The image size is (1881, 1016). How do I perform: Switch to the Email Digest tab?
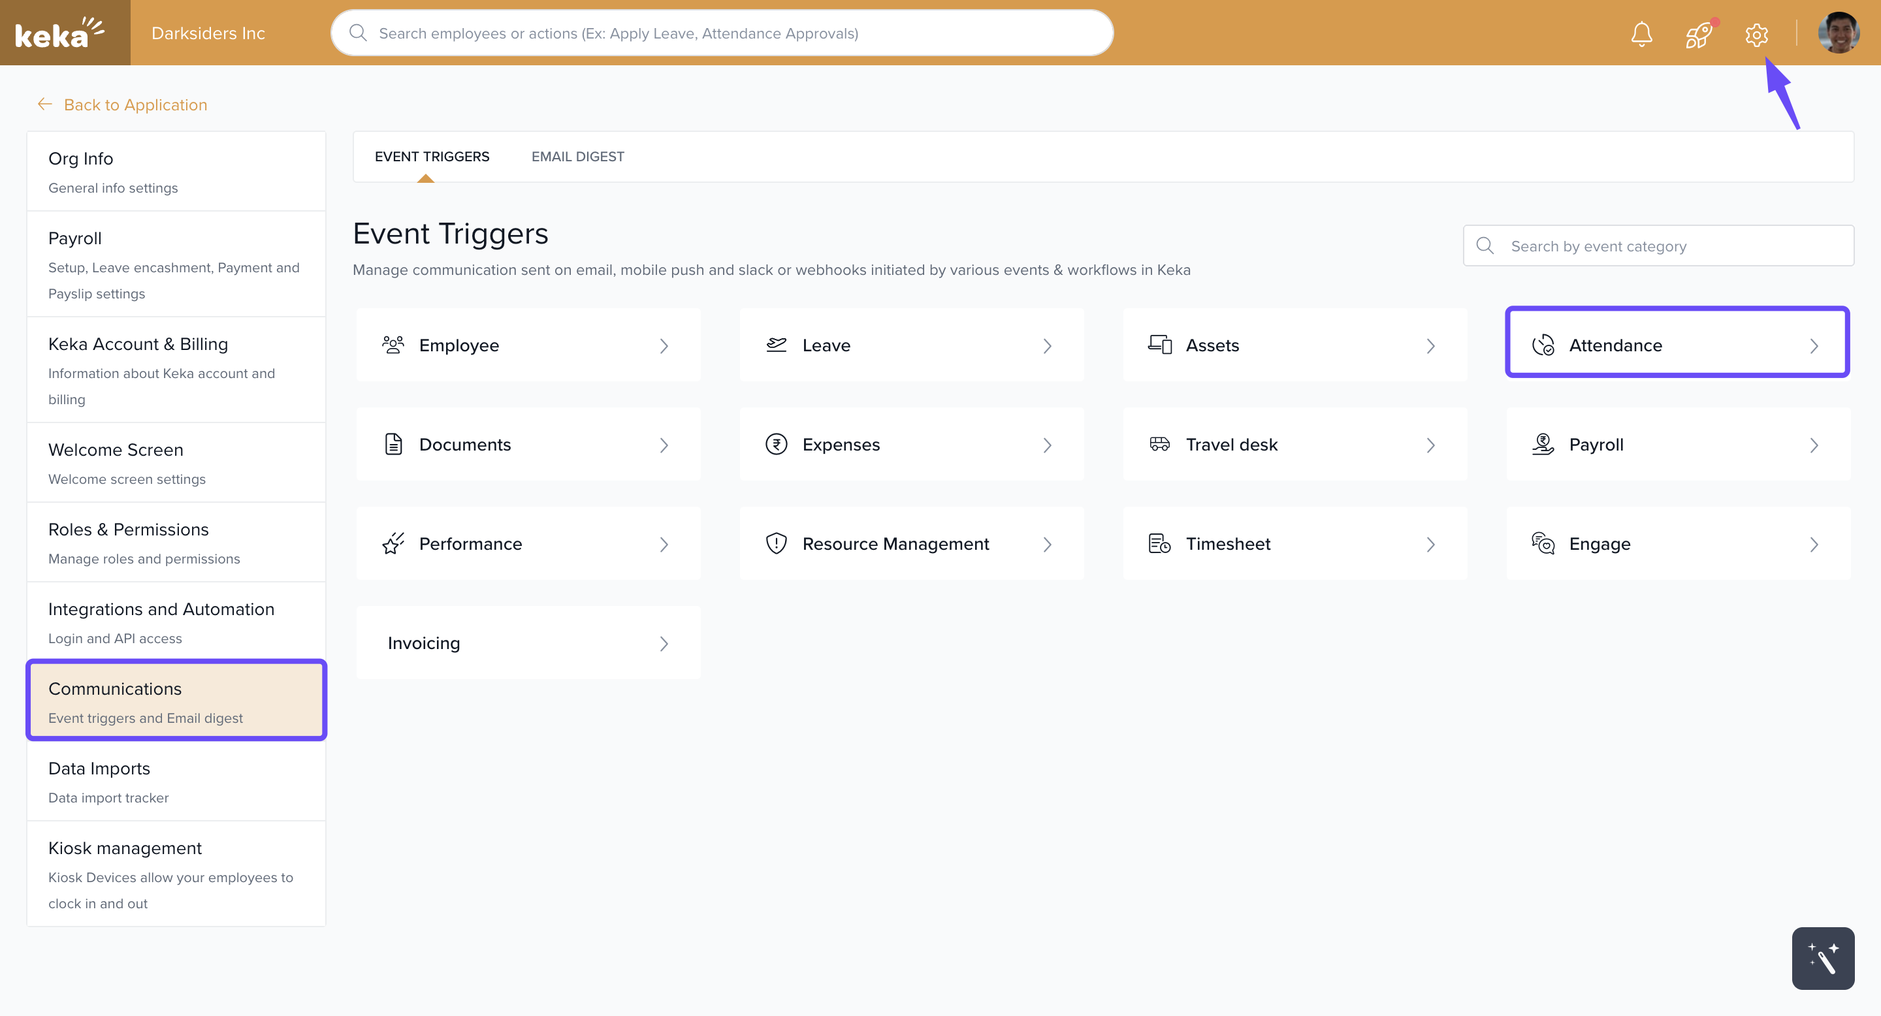tap(577, 156)
